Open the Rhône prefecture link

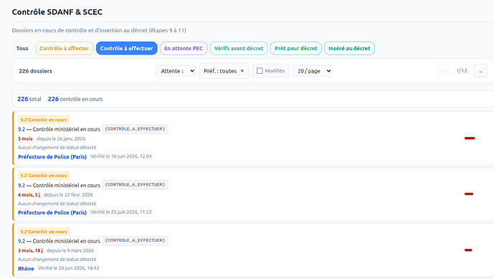click(26, 268)
